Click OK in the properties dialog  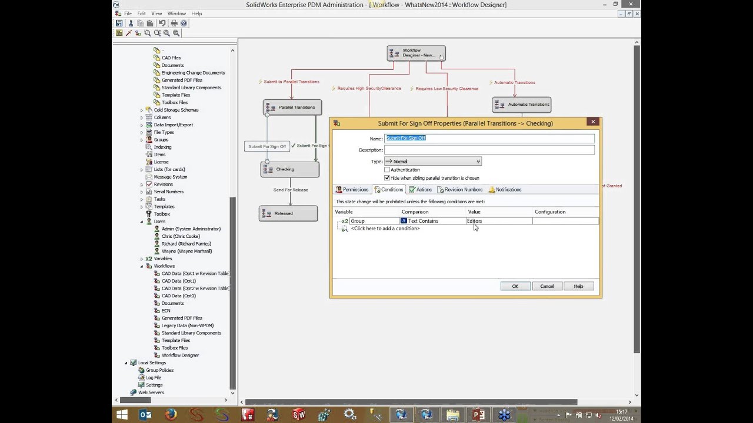coord(515,286)
